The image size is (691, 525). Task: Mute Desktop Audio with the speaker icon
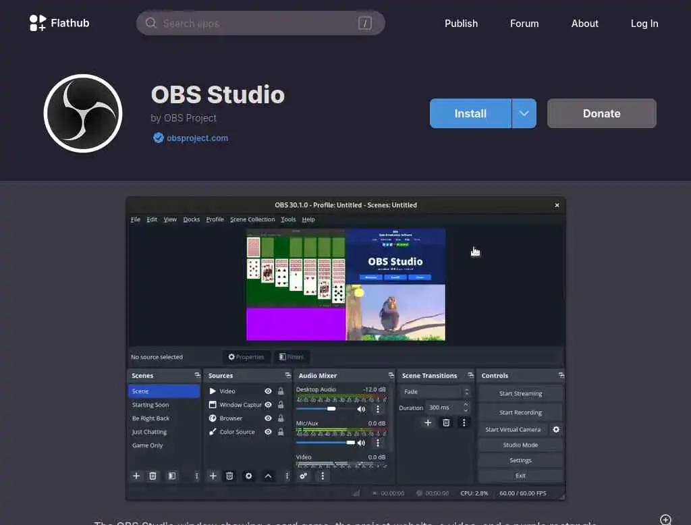pos(362,409)
